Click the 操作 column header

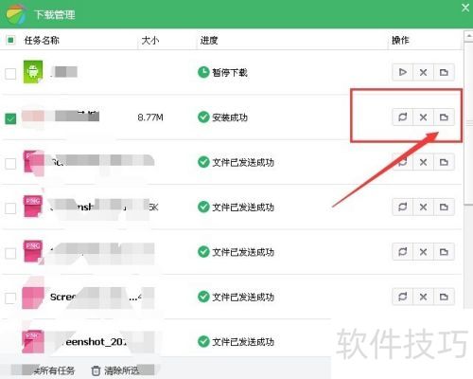point(400,40)
